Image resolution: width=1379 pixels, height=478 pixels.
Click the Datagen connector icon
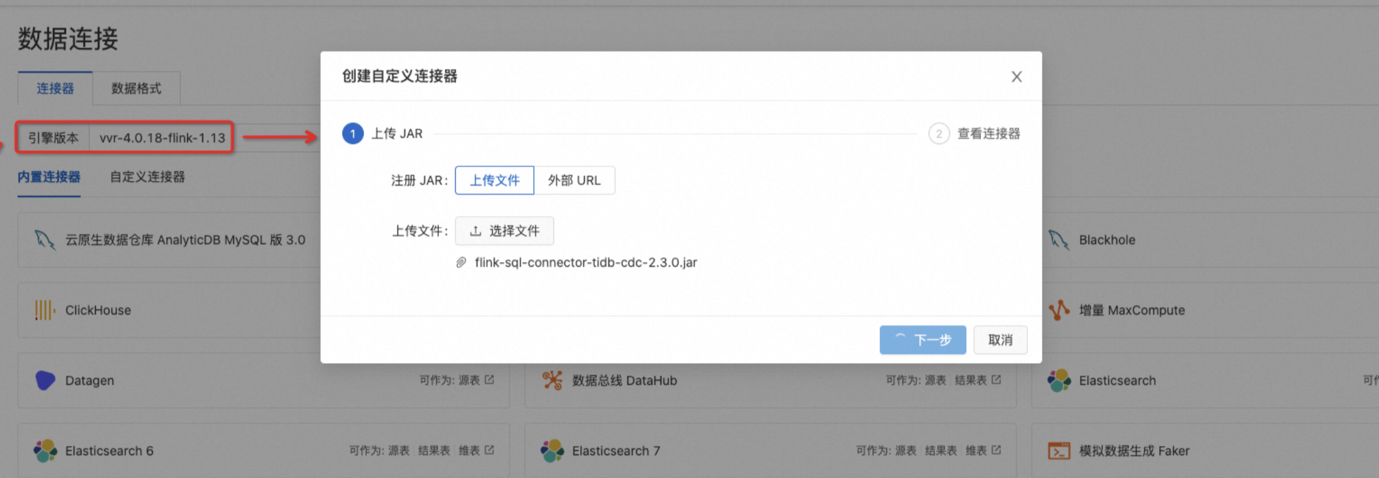pyautogui.click(x=45, y=380)
